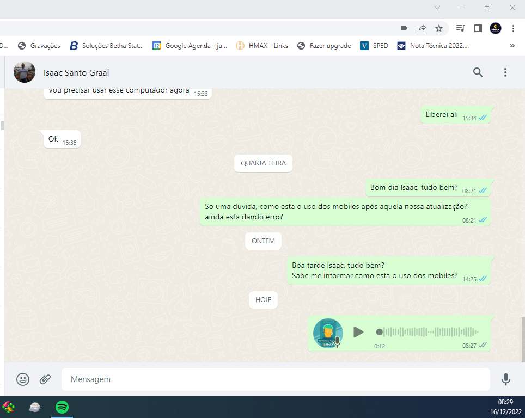
Task: Open the emoji picker
Action: [x=23, y=379]
